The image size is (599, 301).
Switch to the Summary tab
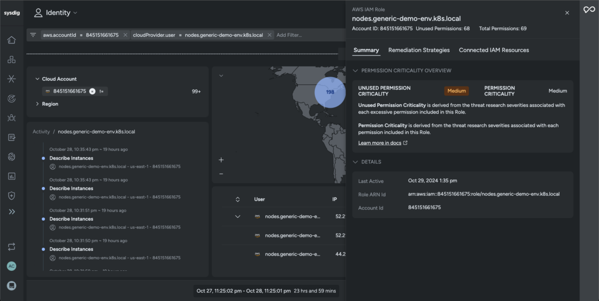coord(366,50)
